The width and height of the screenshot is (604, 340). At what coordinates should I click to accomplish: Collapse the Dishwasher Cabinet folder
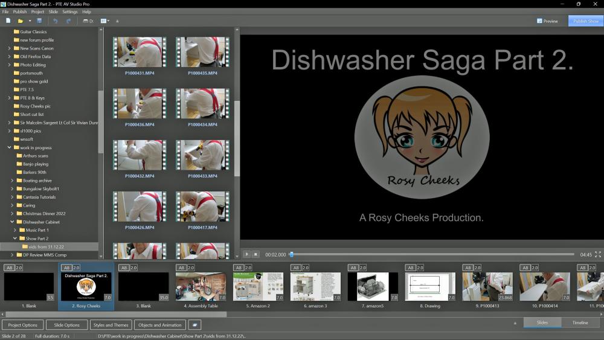[x=12, y=222]
